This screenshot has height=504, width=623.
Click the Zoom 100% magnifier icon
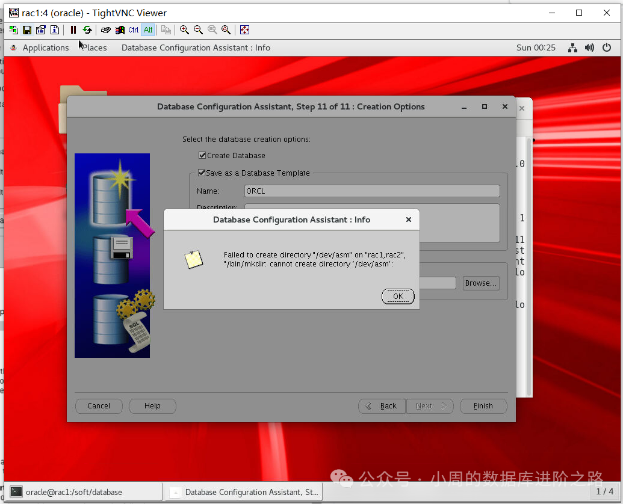[212, 29]
